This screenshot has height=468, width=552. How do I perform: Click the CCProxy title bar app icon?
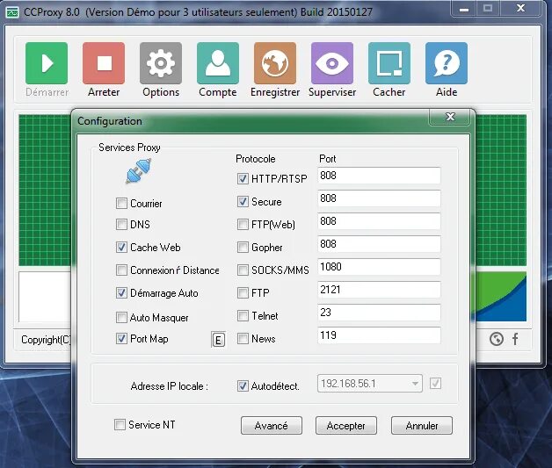pyautogui.click(x=12, y=12)
